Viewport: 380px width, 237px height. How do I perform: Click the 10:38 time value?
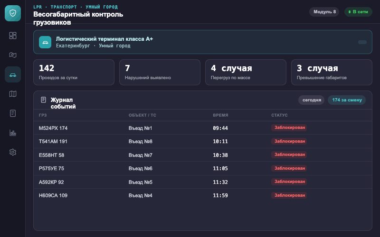pos(220,155)
